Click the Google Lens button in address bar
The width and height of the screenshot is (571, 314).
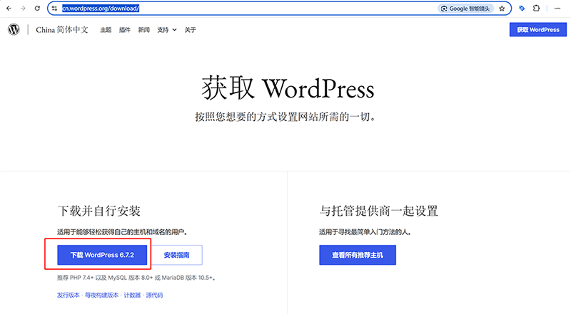pyautogui.click(x=466, y=9)
